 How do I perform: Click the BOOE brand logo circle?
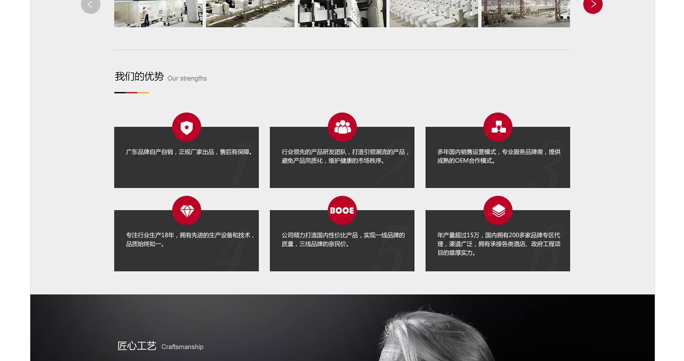[342, 210]
